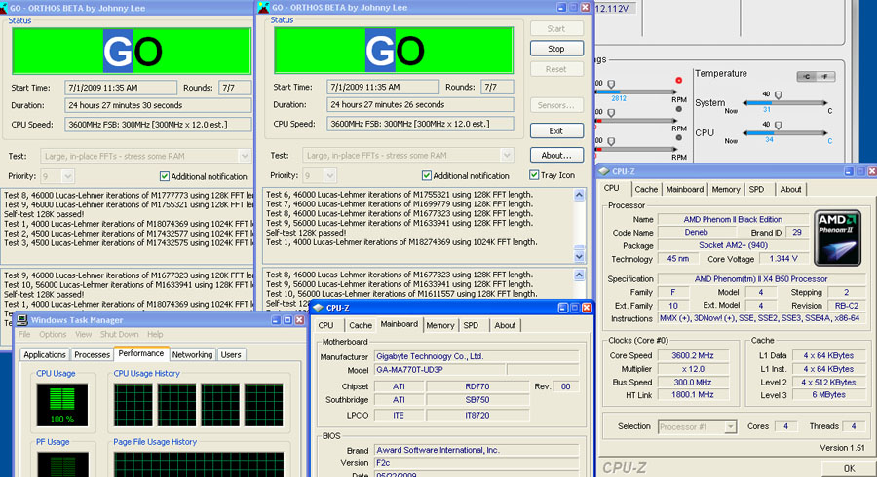Switch to the Networking tab in Task Manager
Screen dimensions: 877x477
tap(192, 355)
